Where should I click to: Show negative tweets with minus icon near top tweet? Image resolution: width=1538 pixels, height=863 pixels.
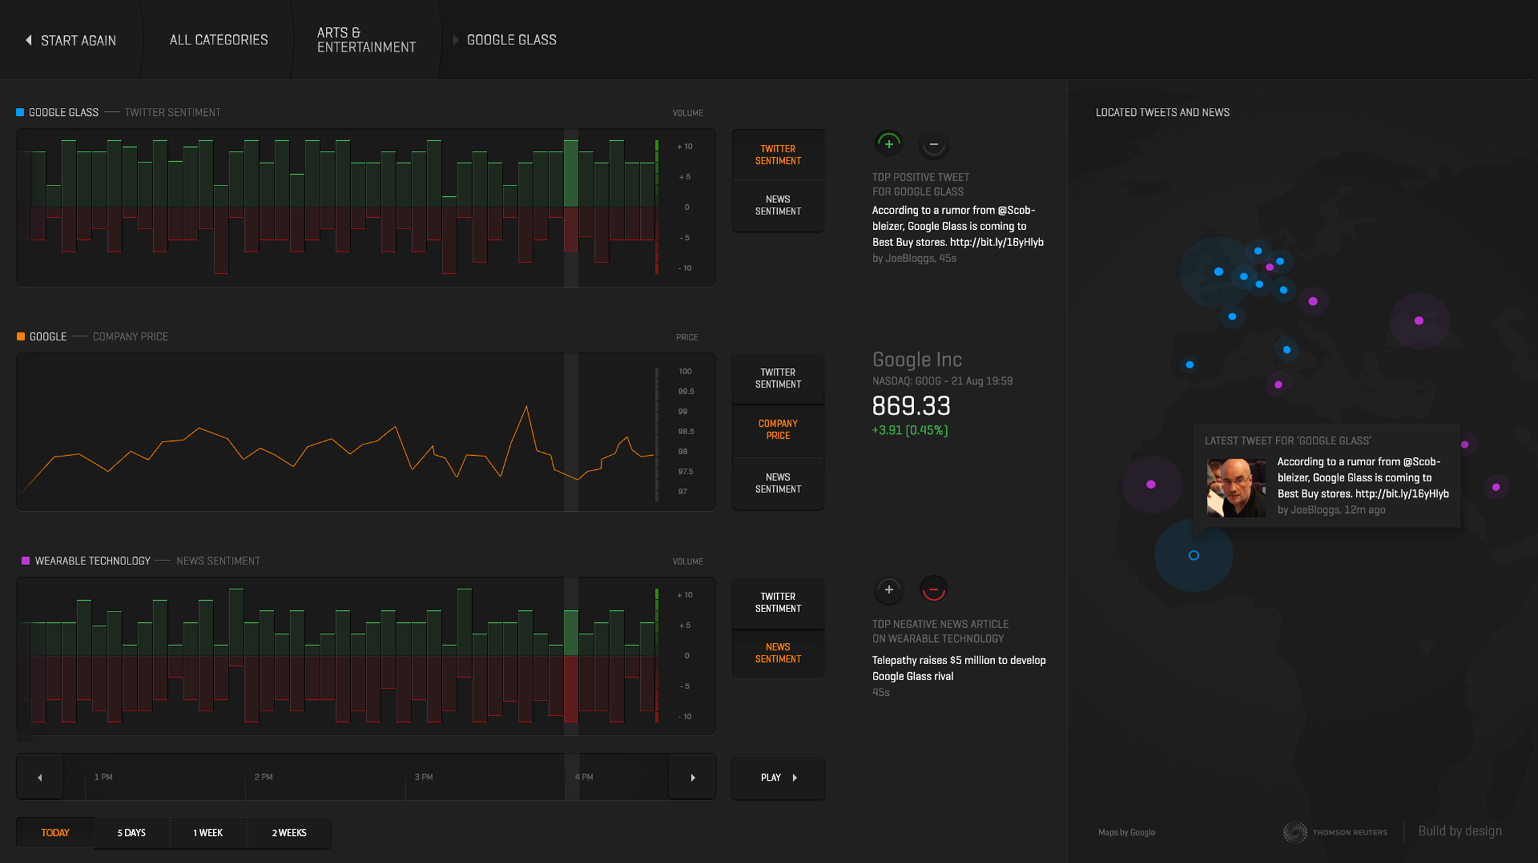[934, 144]
